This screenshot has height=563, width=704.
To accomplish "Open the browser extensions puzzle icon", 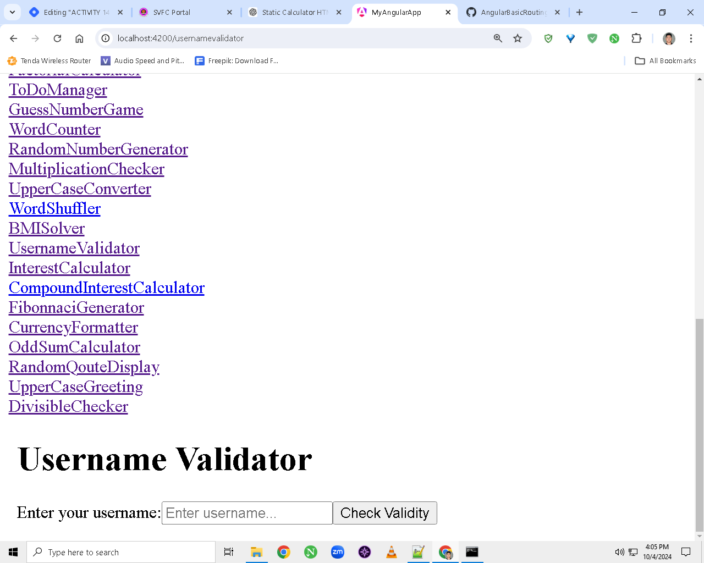I will (636, 38).
